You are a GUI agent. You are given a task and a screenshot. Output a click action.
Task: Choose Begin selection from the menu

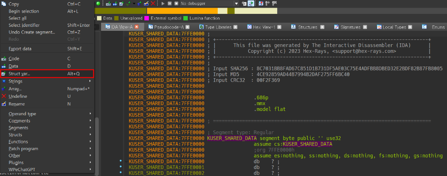pos(47,12)
